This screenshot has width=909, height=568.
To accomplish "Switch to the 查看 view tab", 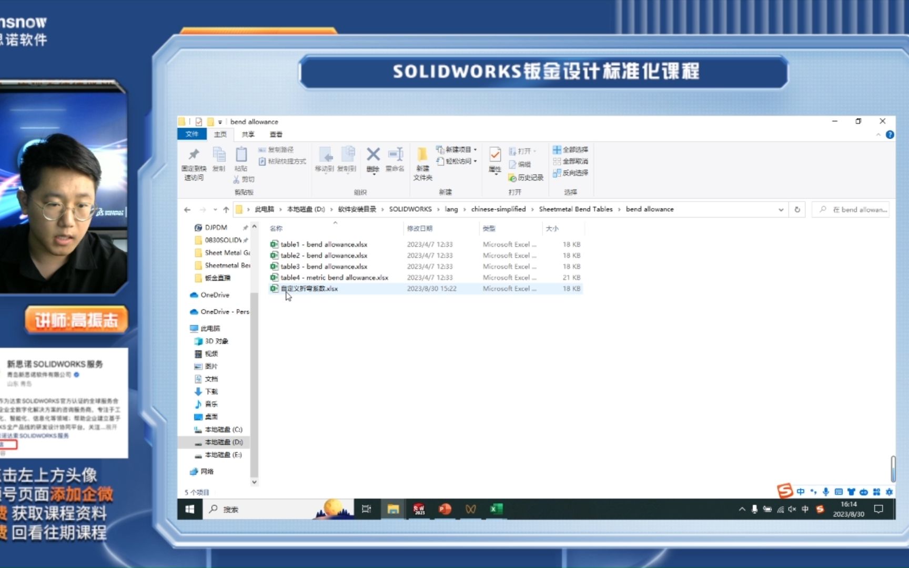I will (276, 135).
